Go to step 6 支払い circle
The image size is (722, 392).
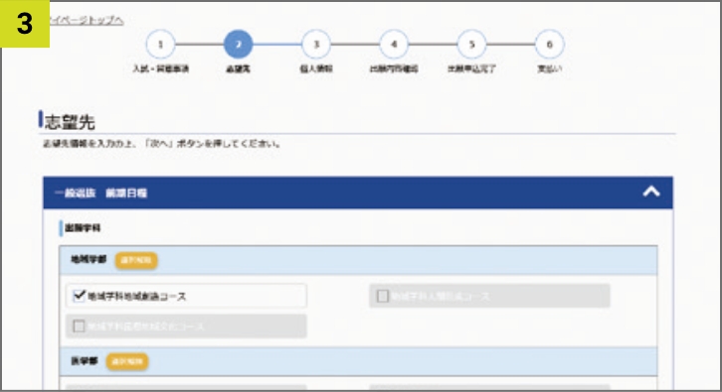coord(549,45)
